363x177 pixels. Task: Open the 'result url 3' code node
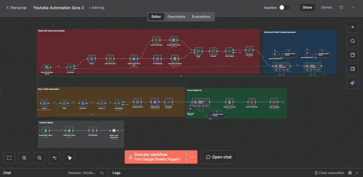pyautogui.click(x=101, y=103)
